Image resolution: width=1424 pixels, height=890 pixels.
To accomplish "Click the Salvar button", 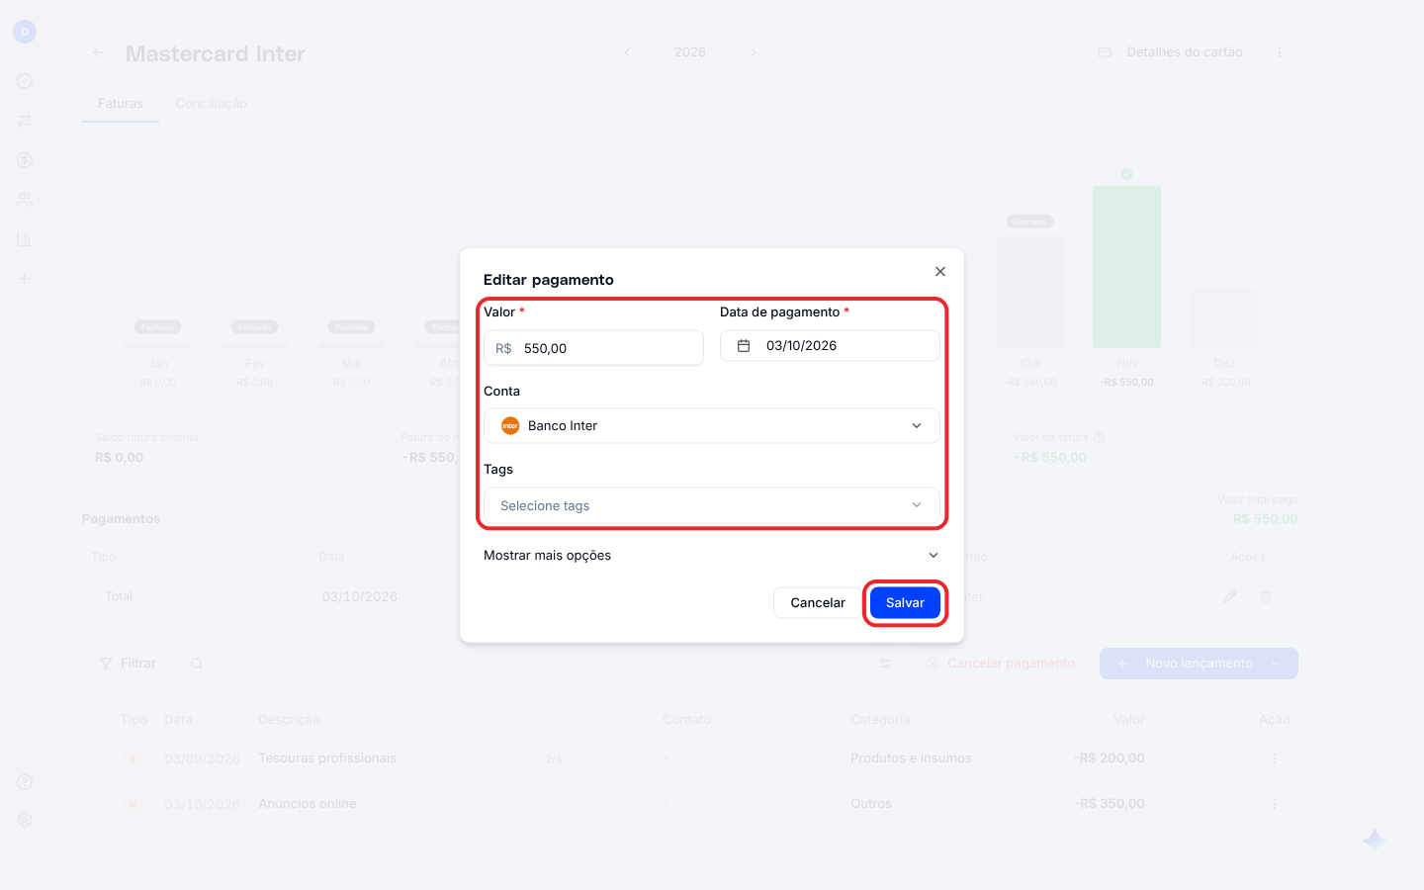I will click(905, 602).
